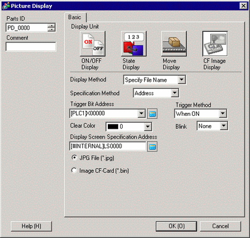
Task: Select the State Display unit icon
Action: [134, 44]
